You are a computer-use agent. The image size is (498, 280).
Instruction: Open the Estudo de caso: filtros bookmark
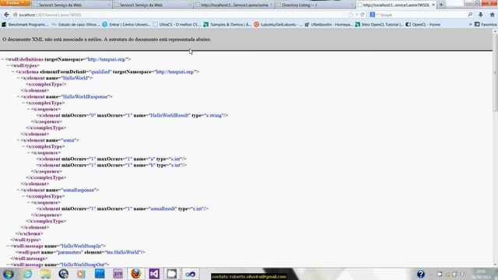coord(76,24)
